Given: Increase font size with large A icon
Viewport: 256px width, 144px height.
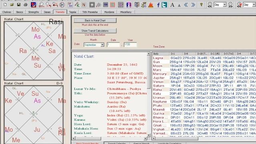Looking at the screenshot, I should (x=172, y=5).
